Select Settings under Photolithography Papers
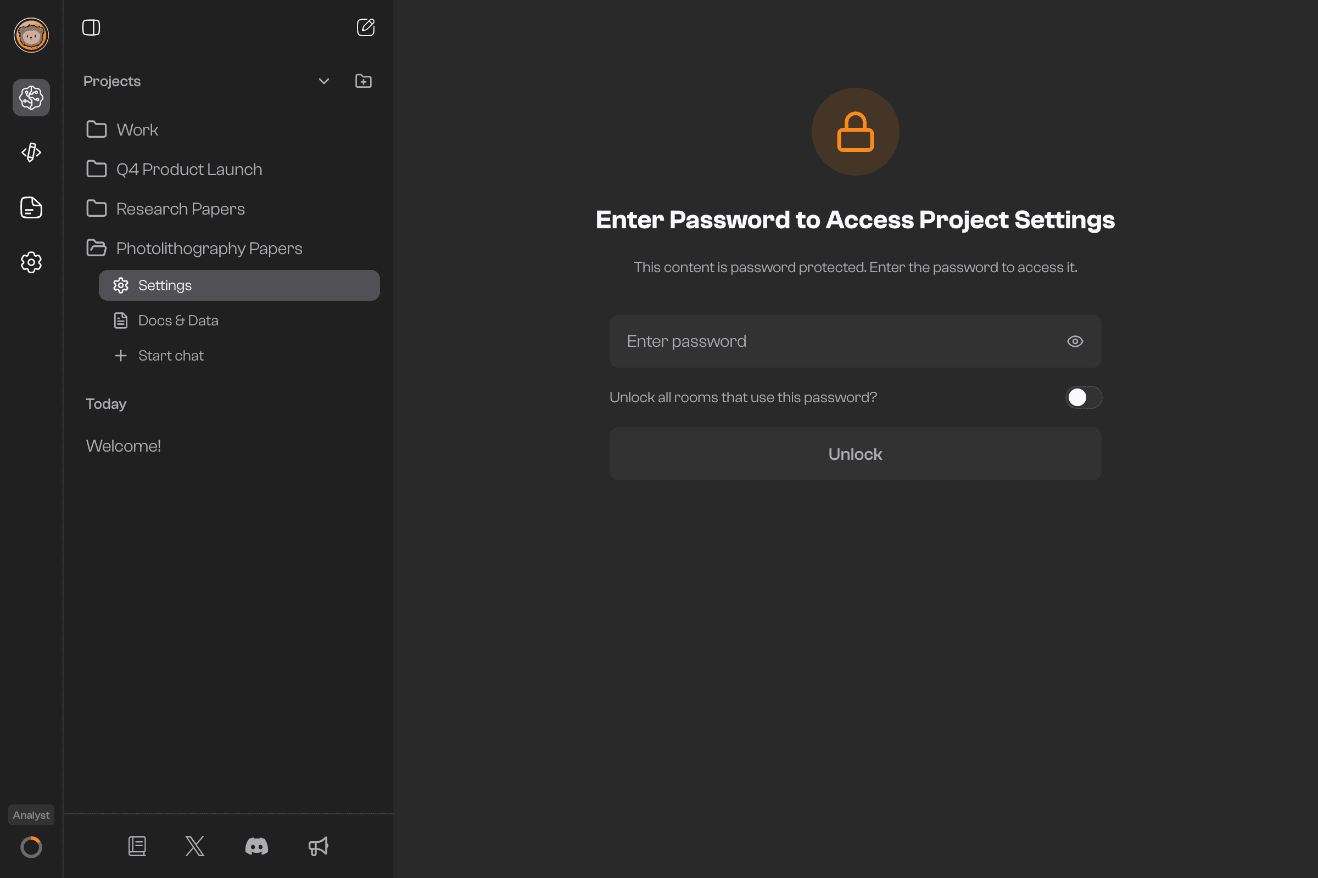The height and width of the screenshot is (878, 1318). point(239,285)
